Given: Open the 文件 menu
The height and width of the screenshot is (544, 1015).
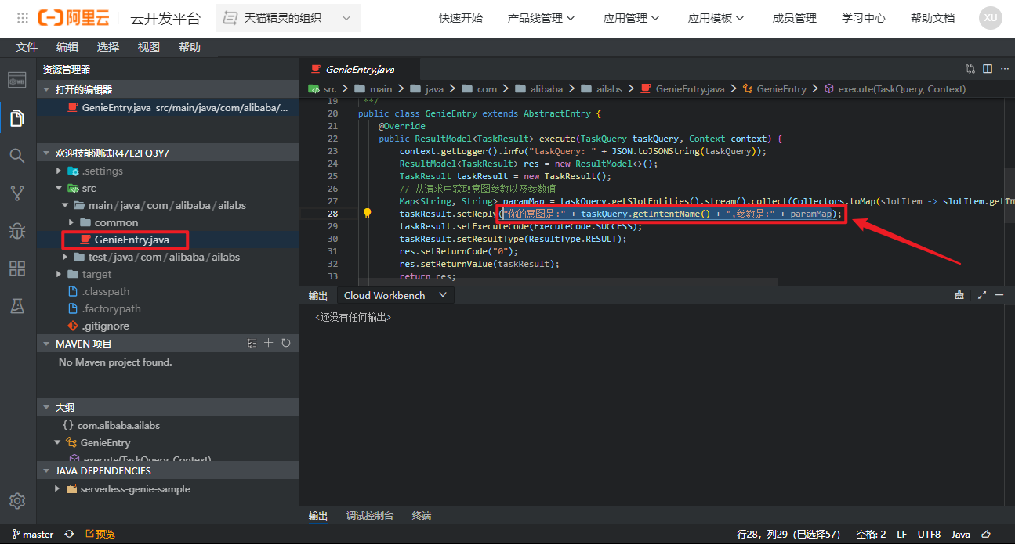Looking at the screenshot, I should pyautogui.click(x=27, y=47).
